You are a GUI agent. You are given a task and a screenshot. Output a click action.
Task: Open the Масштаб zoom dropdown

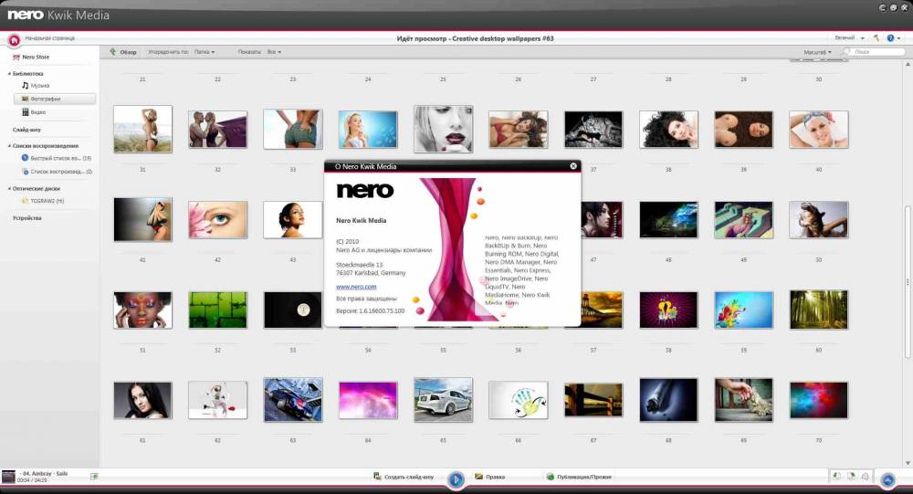click(x=817, y=52)
